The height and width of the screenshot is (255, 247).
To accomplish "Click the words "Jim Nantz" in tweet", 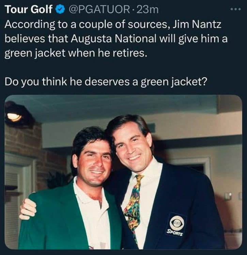I will point(192,25).
